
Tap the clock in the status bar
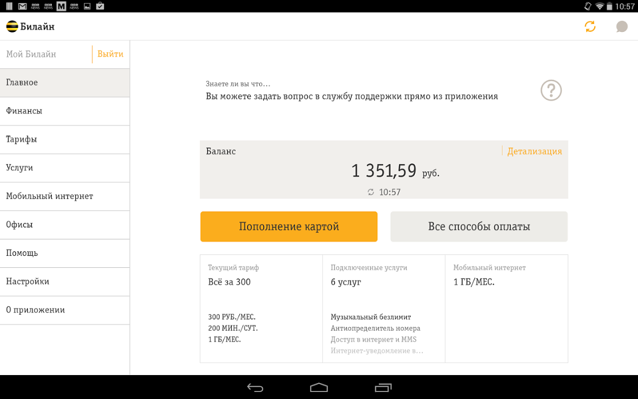(x=625, y=6)
